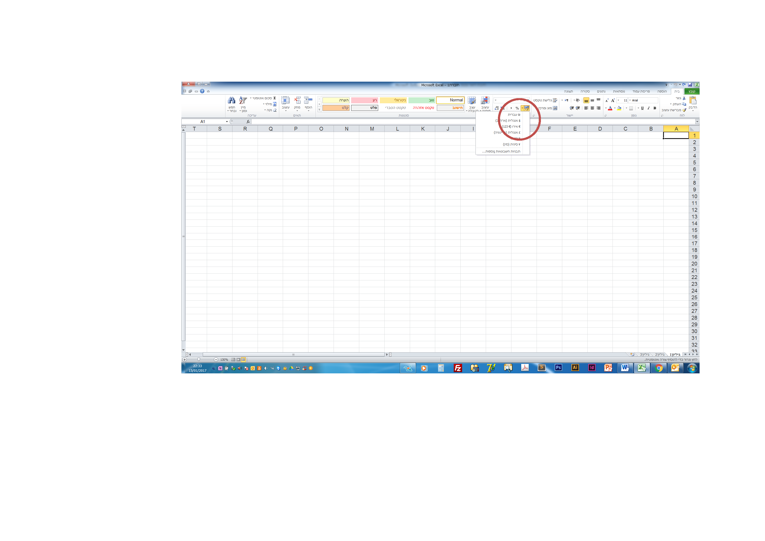Open the Arial font name dropdown

pyautogui.click(x=630, y=100)
